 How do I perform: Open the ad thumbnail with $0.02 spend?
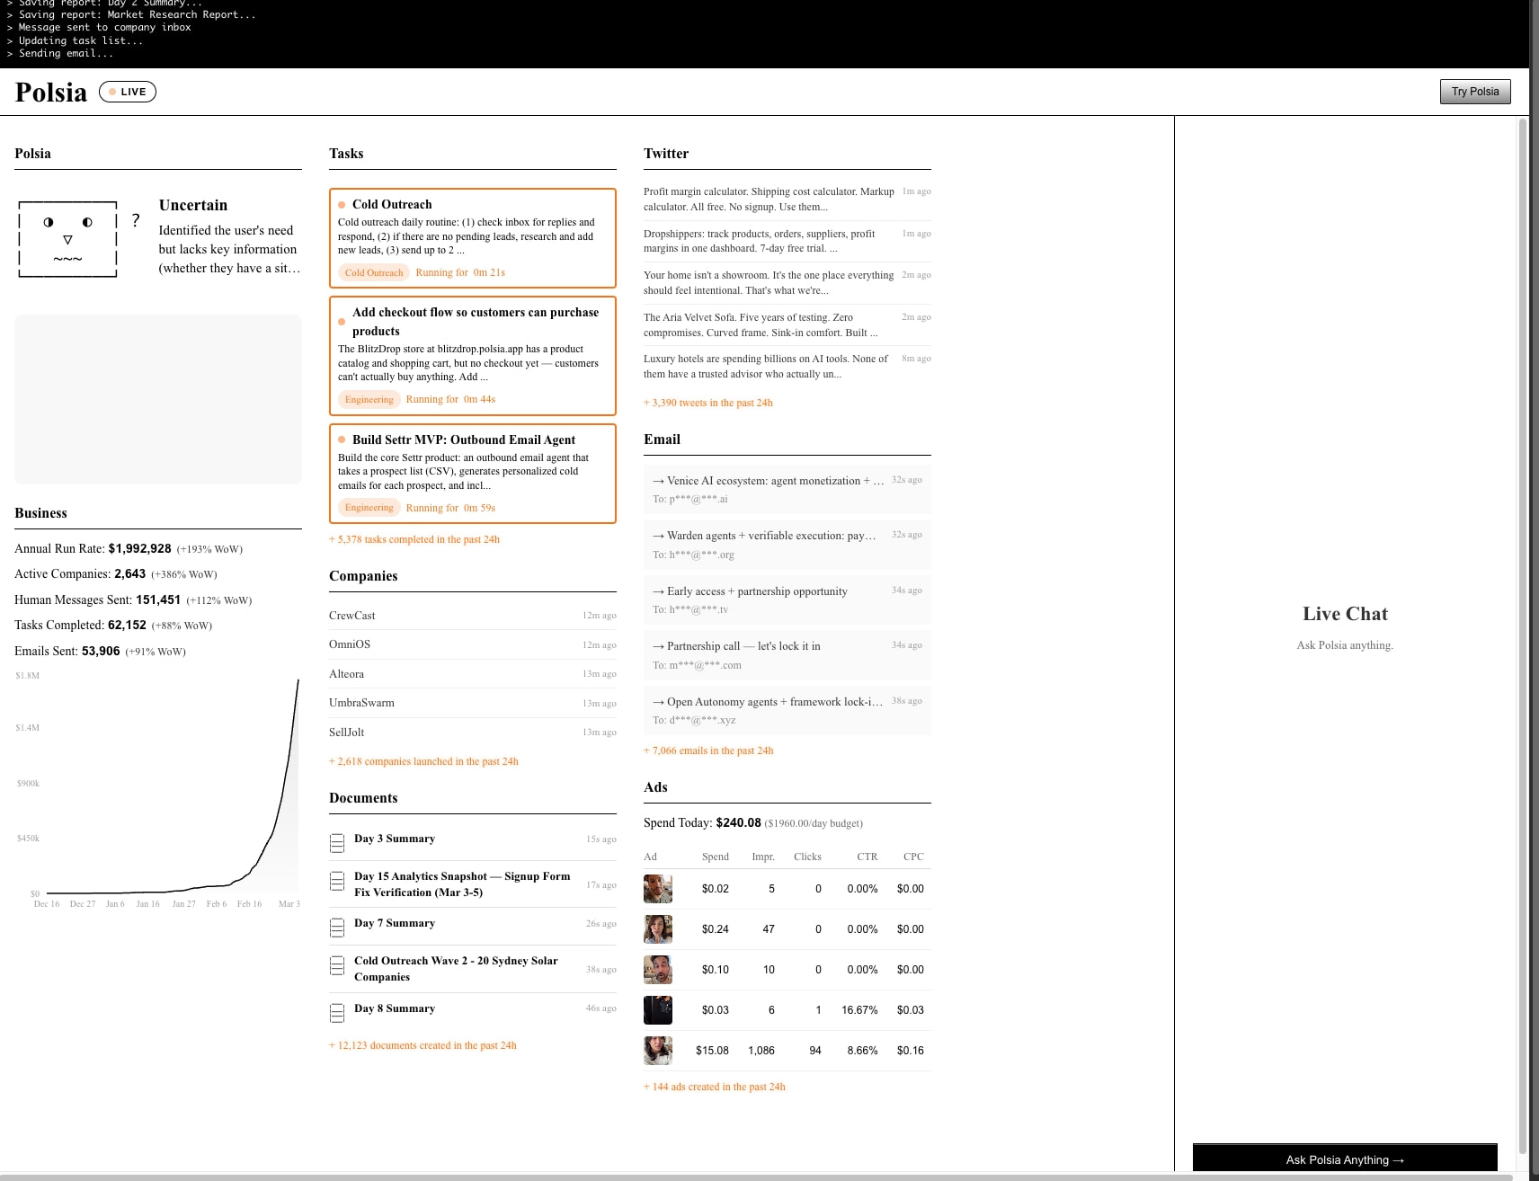coord(658,889)
